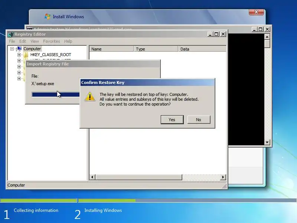This screenshot has width=297, height=223.
Task: Open the Help menu in Registry Editor
Action: [x=68, y=41]
